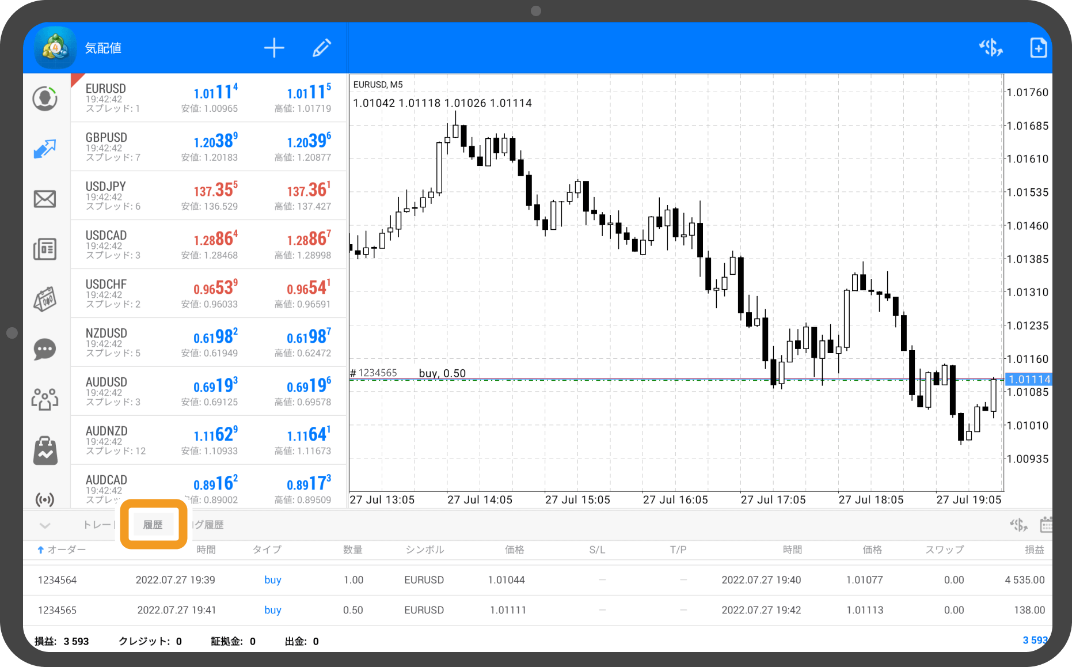Click the add chart document icon top right
Image resolution: width=1072 pixels, height=667 pixels.
1038,48
